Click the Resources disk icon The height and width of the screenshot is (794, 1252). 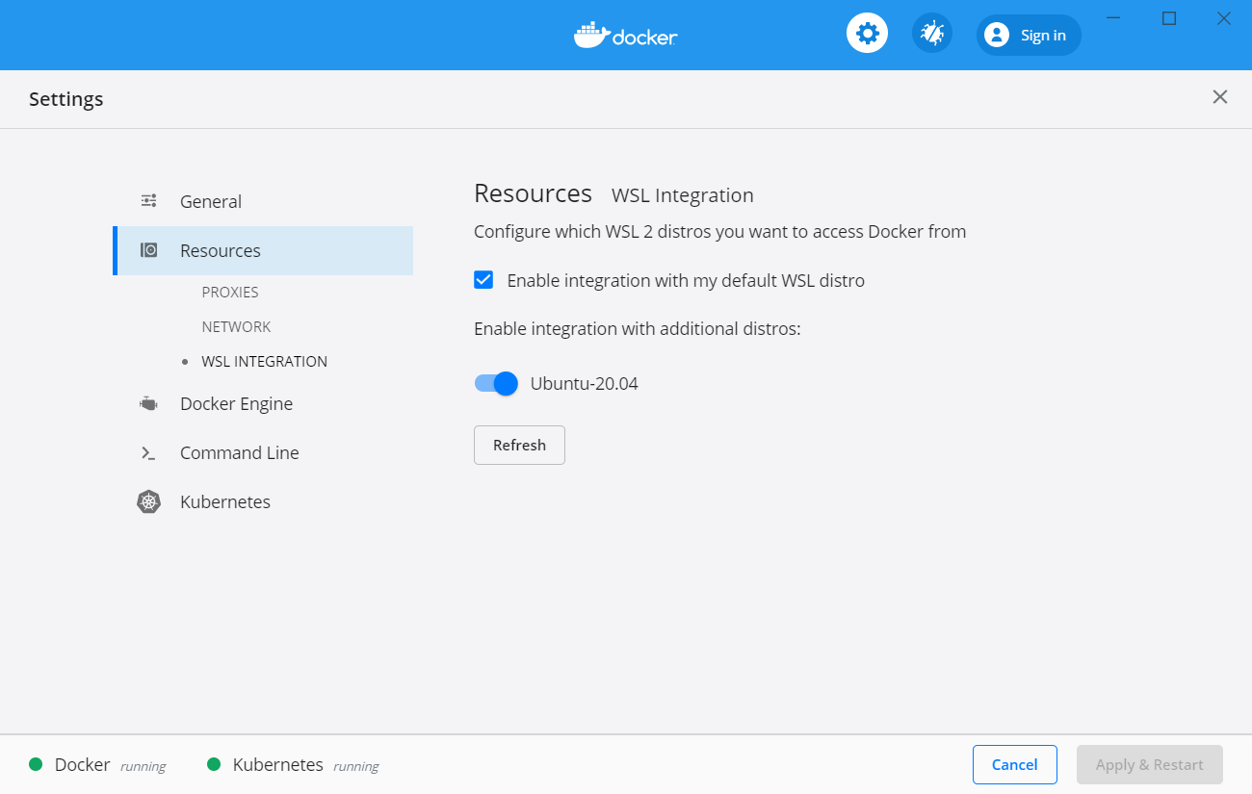pyautogui.click(x=148, y=250)
